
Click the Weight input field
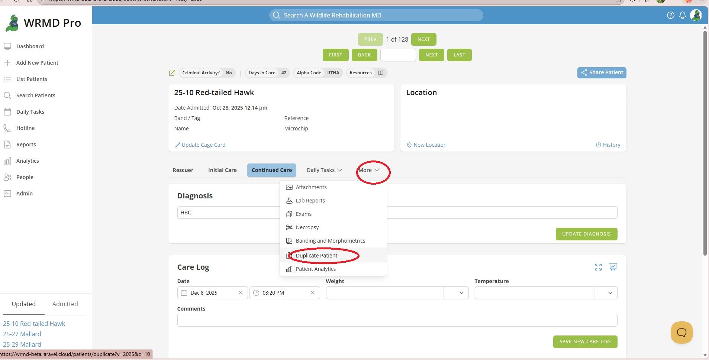(384, 293)
